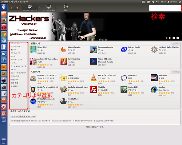Open the Installed (インストール済み) view

(48, 8)
